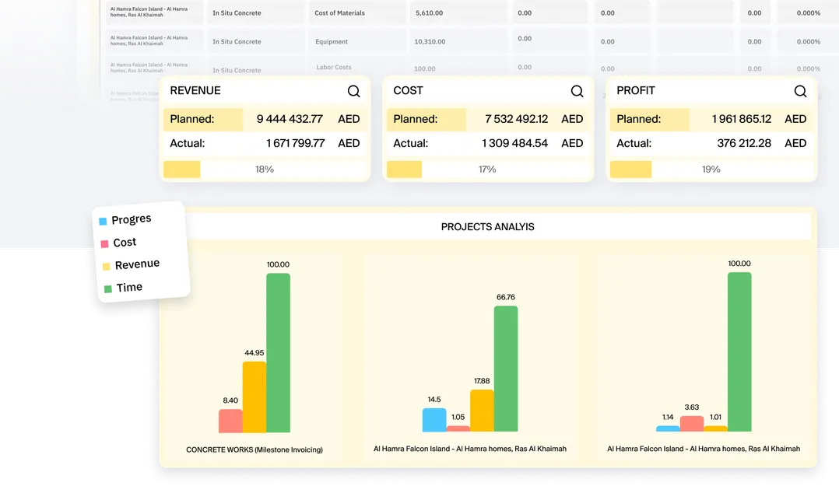Viewport: 839px width, 493px height.
Task: Click the blue 1.14 progress bar
Action: pos(668,428)
